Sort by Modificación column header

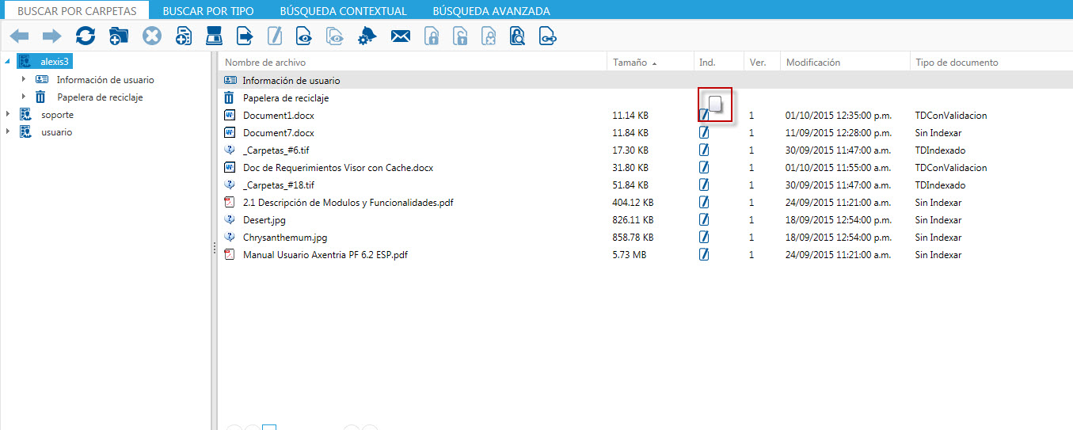click(813, 62)
